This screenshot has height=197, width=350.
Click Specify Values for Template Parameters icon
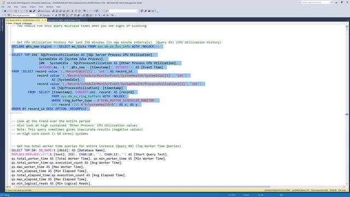point(113,15)
